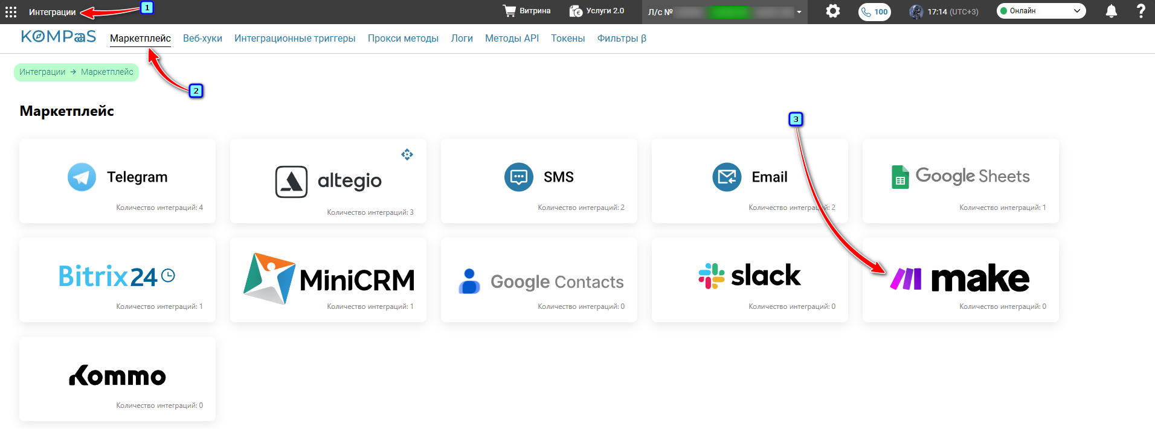Open help question mark icon

pos(1141,11)
